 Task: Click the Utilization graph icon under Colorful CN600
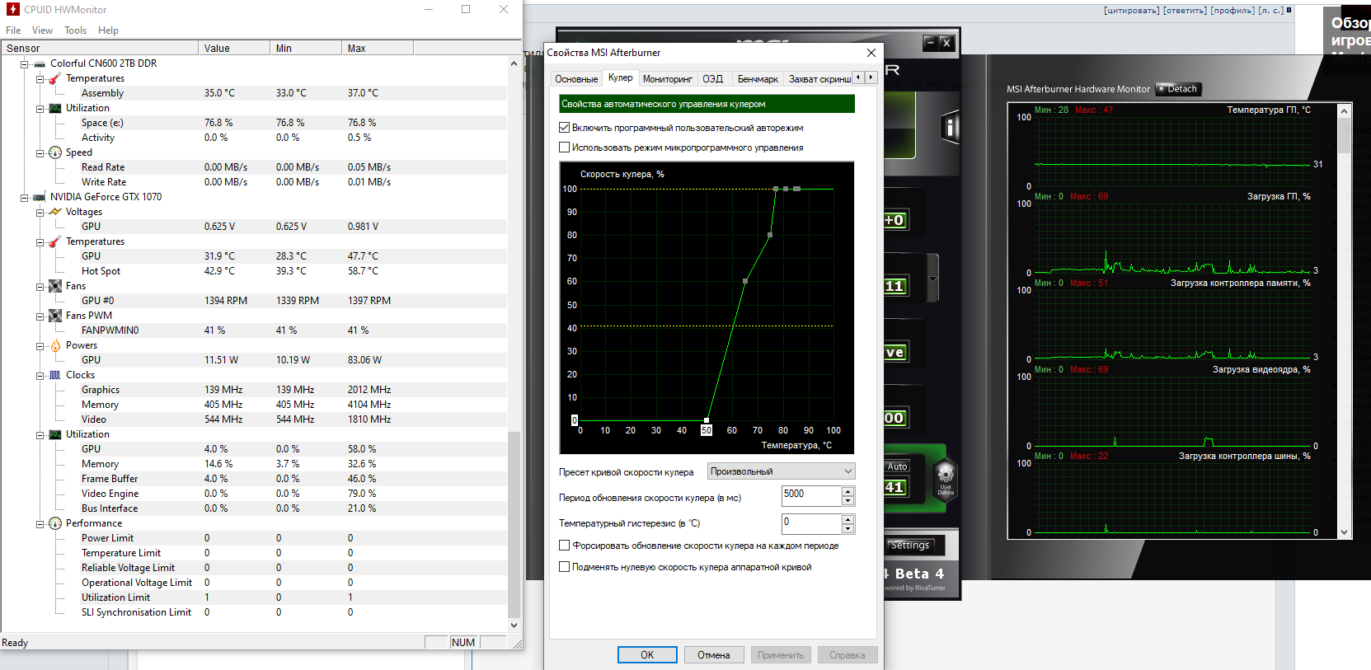(55, 108)
